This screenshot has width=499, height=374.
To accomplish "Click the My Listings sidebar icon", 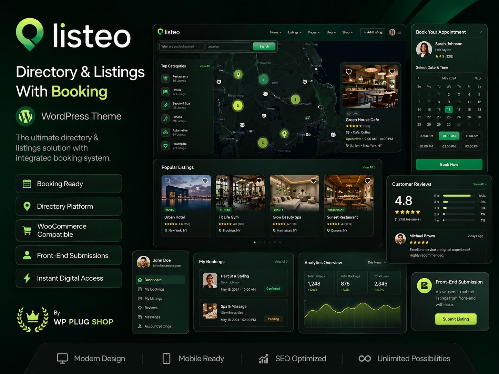I will [x=140, y=299].
